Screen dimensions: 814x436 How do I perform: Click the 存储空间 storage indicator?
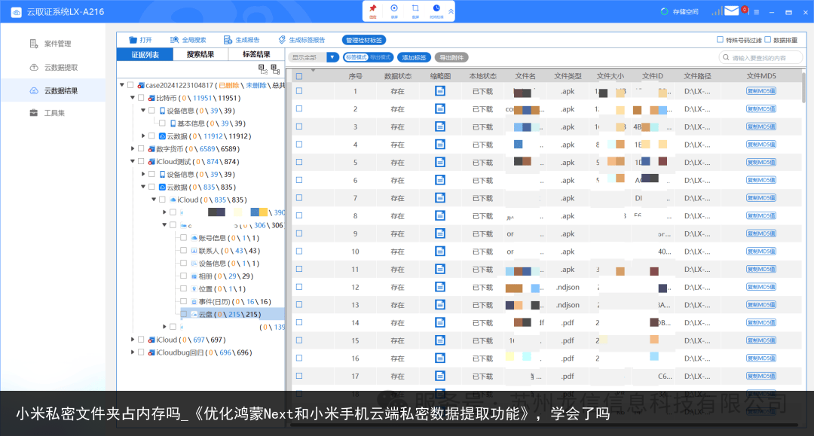point(680,11)
